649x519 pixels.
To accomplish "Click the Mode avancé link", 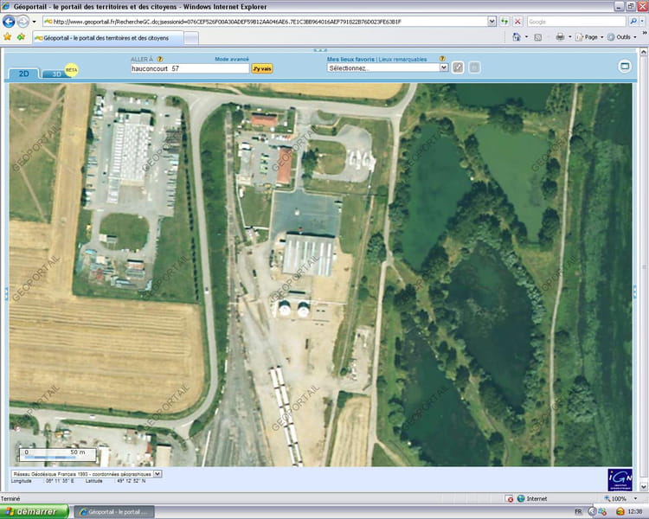I will [231, 59].
